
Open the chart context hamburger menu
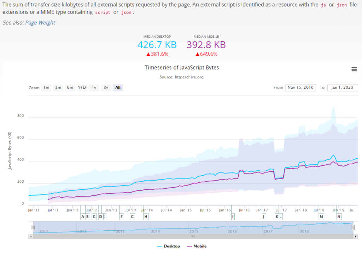point(354,69)
